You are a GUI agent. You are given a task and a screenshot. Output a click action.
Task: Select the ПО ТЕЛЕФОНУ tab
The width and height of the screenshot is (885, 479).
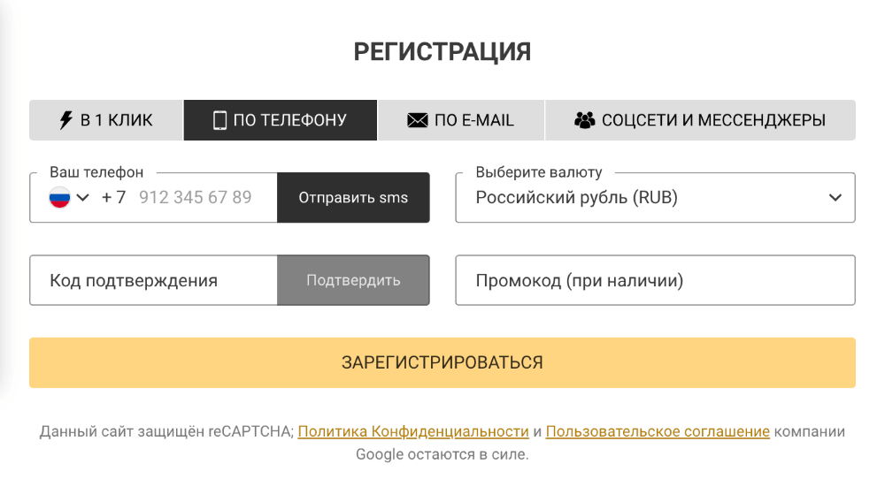click(x=281, y=120)
